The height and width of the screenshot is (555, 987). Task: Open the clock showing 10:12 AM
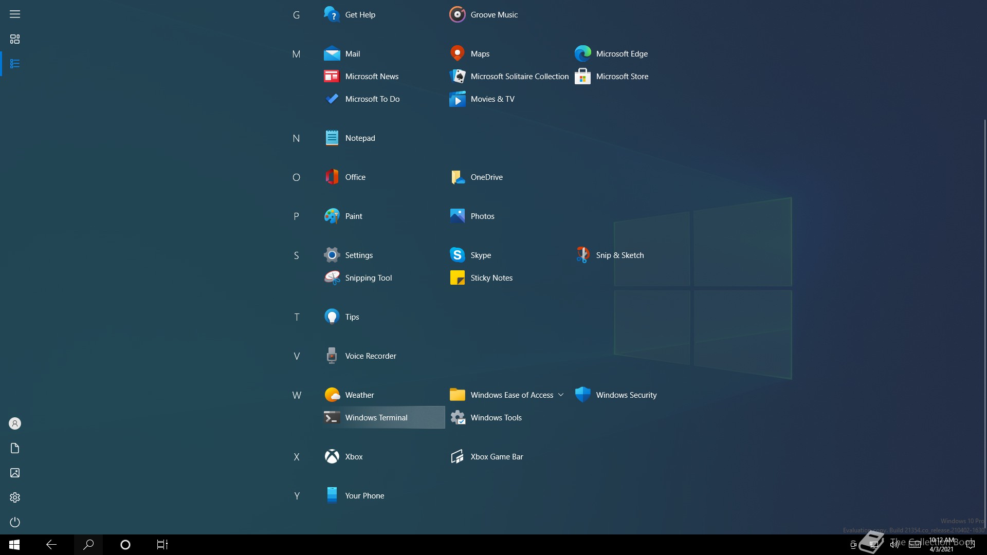[x=941, y=545]
